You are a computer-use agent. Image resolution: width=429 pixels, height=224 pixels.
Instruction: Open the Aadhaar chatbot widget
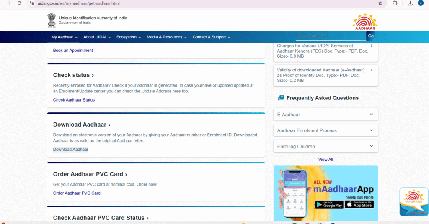(x=413, y=202)
